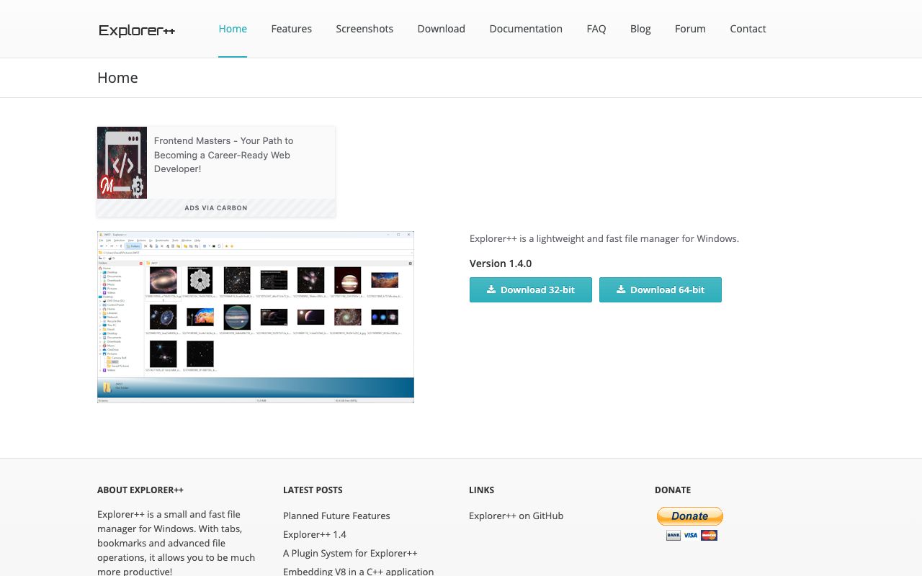Screen dimensions: 922x576
Task: Go to the Forum
Action: pyautogui.click(x=690, y=29)
